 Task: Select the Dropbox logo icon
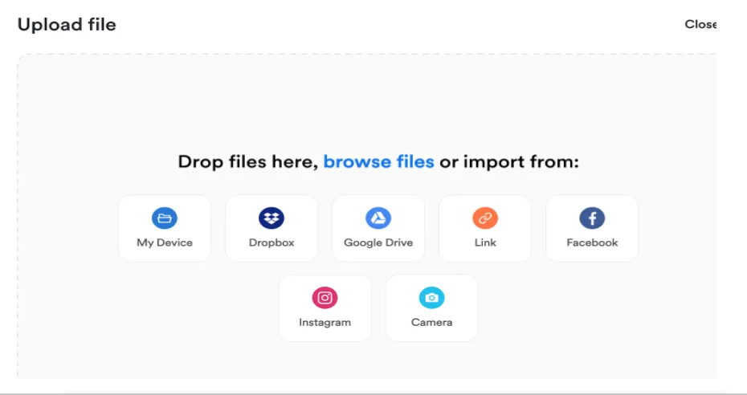click(x=271, y=218)
